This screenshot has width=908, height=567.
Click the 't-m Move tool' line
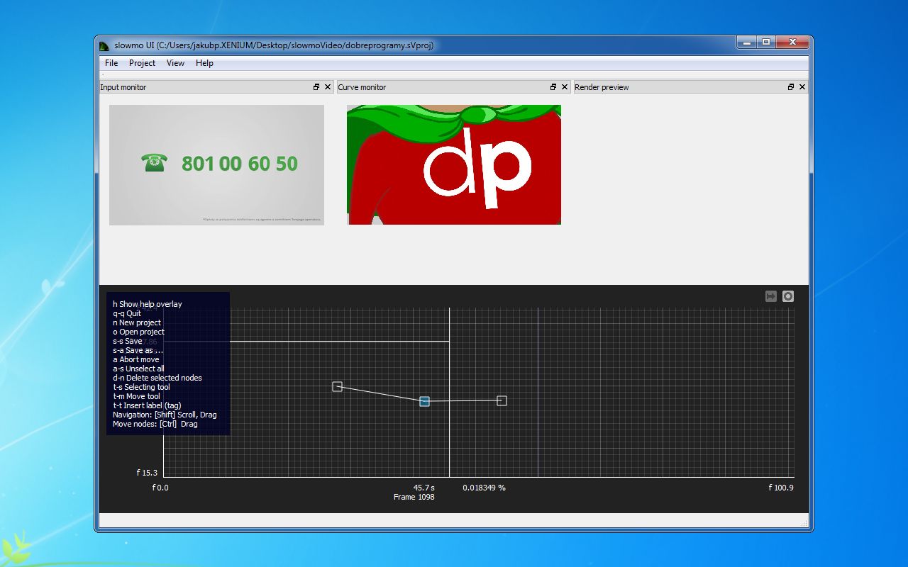tap(136, 396)
